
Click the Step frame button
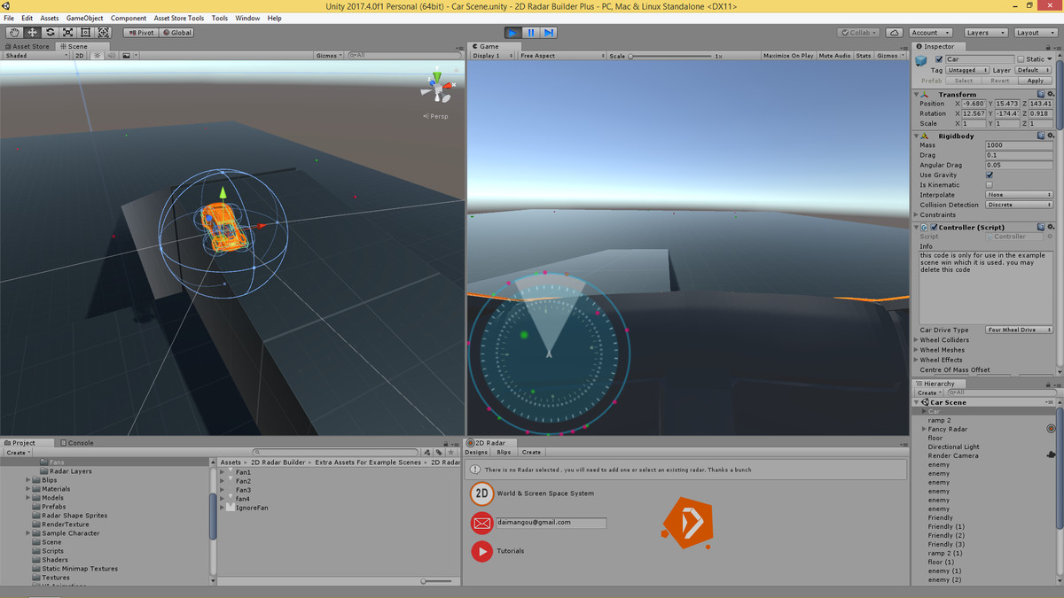tap(551, 32)
